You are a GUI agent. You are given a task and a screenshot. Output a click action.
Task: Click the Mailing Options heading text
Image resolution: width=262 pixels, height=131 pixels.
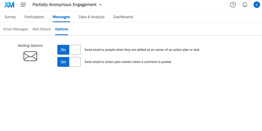coord(30,45)
